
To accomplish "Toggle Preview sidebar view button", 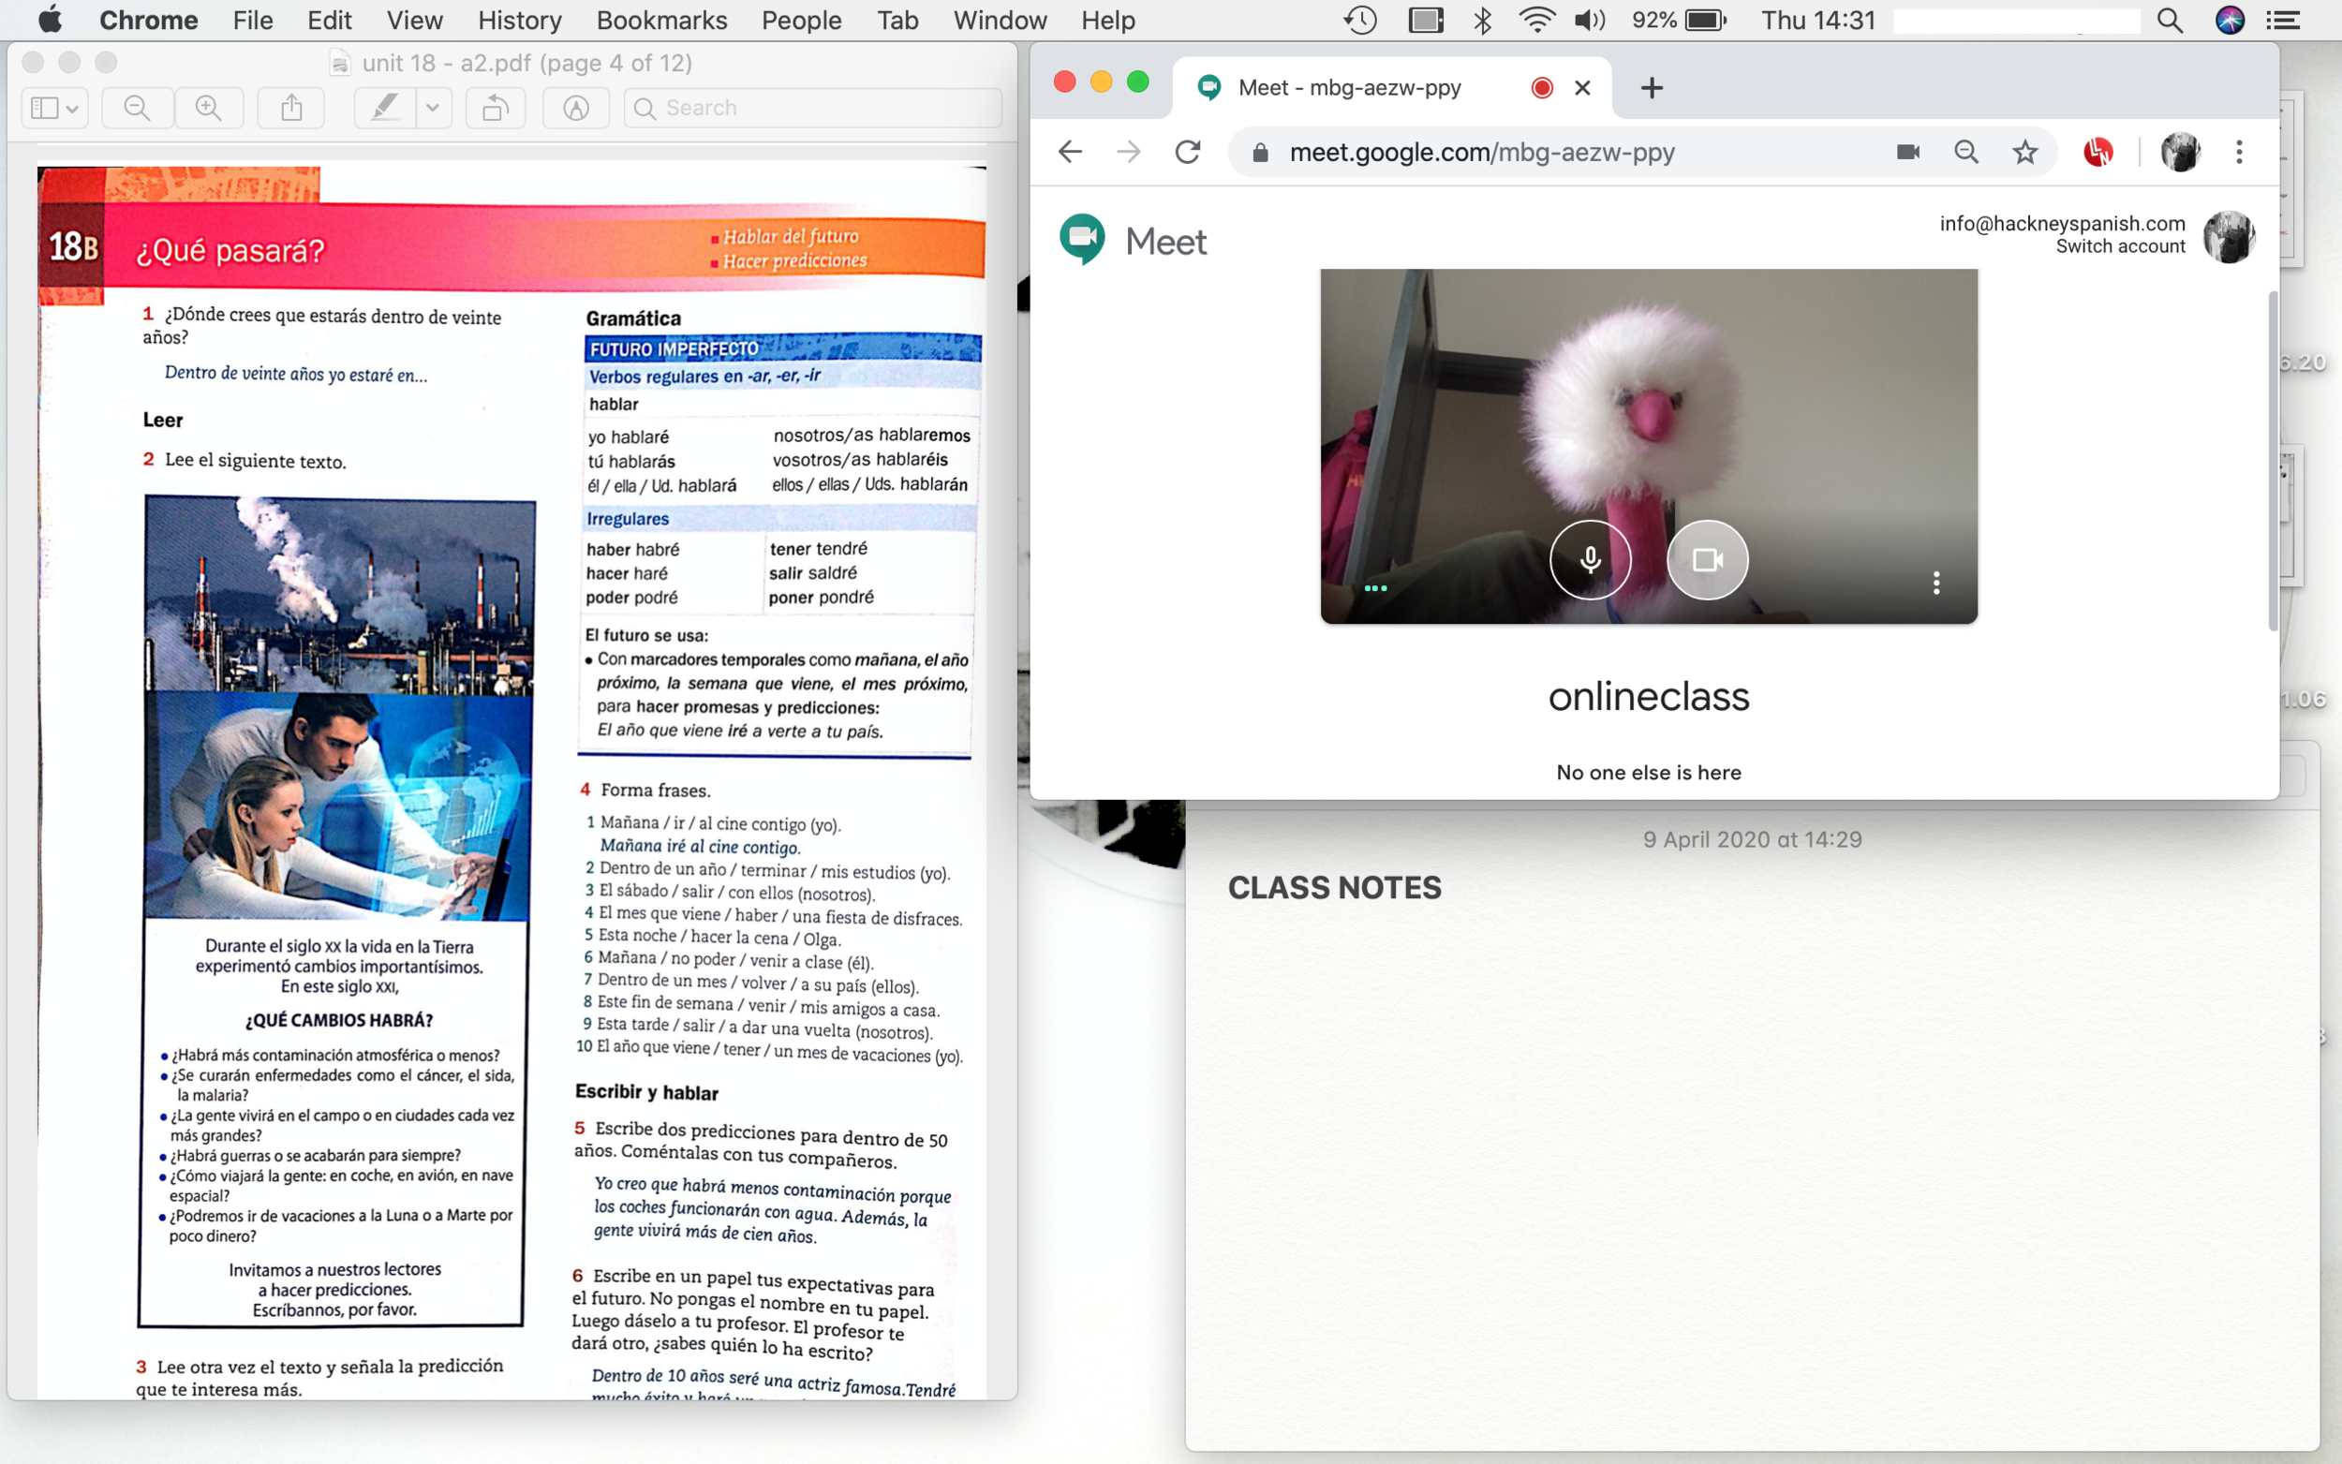I will pos(44,108).
